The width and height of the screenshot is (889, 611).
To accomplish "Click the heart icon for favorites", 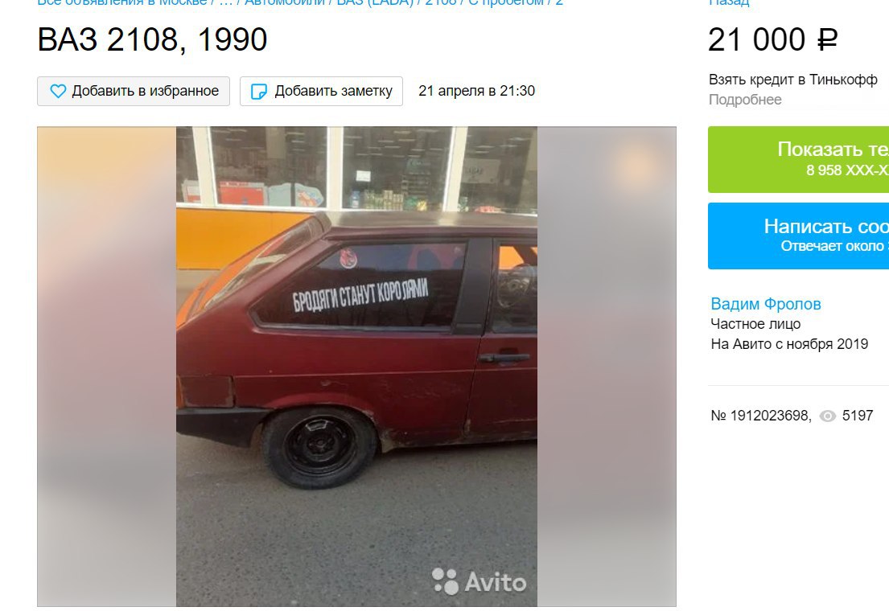I will coord(58,92).
